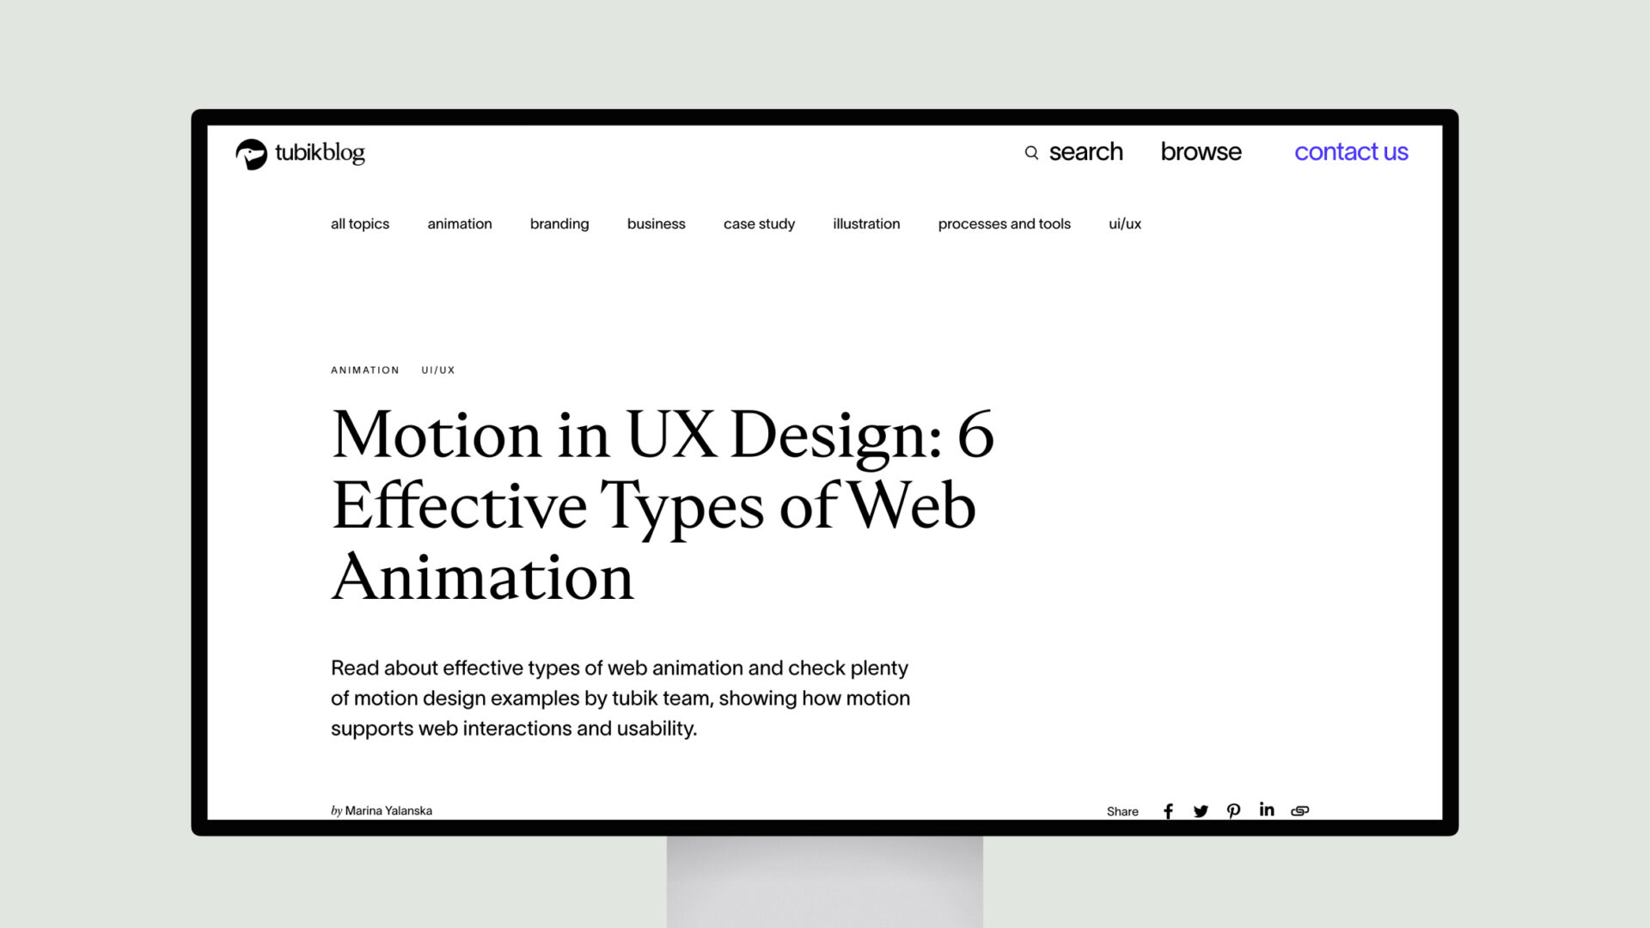Click the LinkedIn share icon
Viewport: 1650px width, 928px height.
click(1267, 809)
